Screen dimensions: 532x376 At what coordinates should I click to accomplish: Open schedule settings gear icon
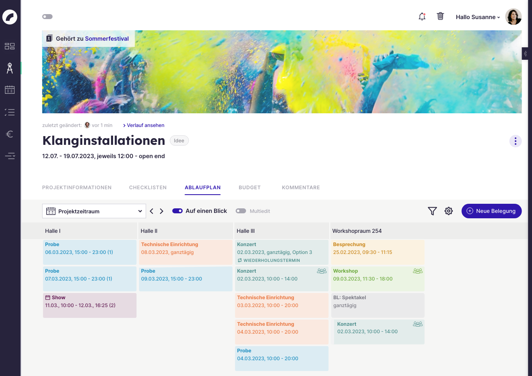(x=448, y=211)
